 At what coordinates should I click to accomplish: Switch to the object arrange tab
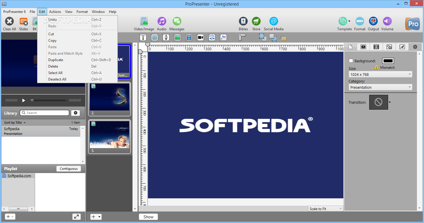pos(389,47)
